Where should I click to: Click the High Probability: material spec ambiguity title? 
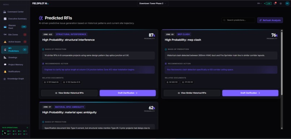click(x=69, y=112)
